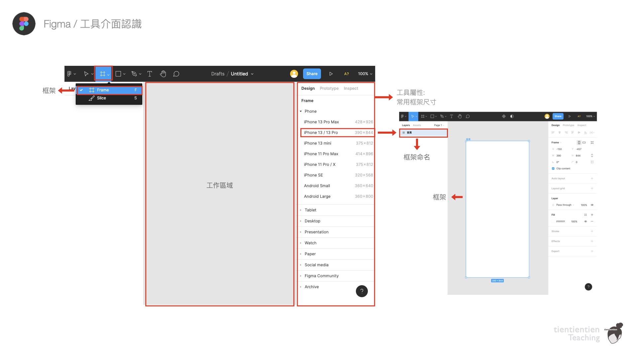The width and height of the screenshot is (638, 359).
Task: Switch to the Prototype tab
Action: 329,88
